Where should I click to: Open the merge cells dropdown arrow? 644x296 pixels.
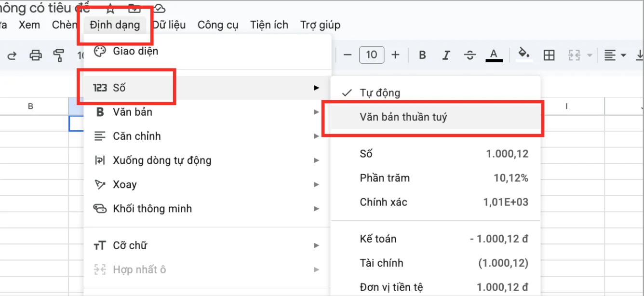pos(589,55)
